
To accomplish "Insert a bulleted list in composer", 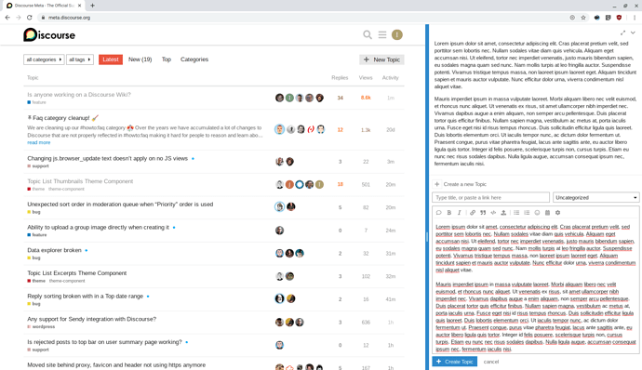I will coord(516,212).
